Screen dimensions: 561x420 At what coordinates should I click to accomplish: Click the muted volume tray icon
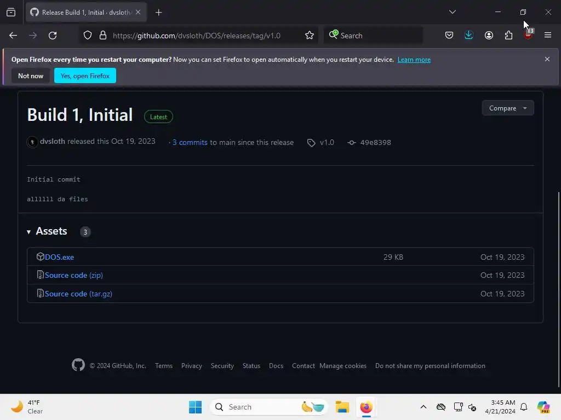point(472,407)
